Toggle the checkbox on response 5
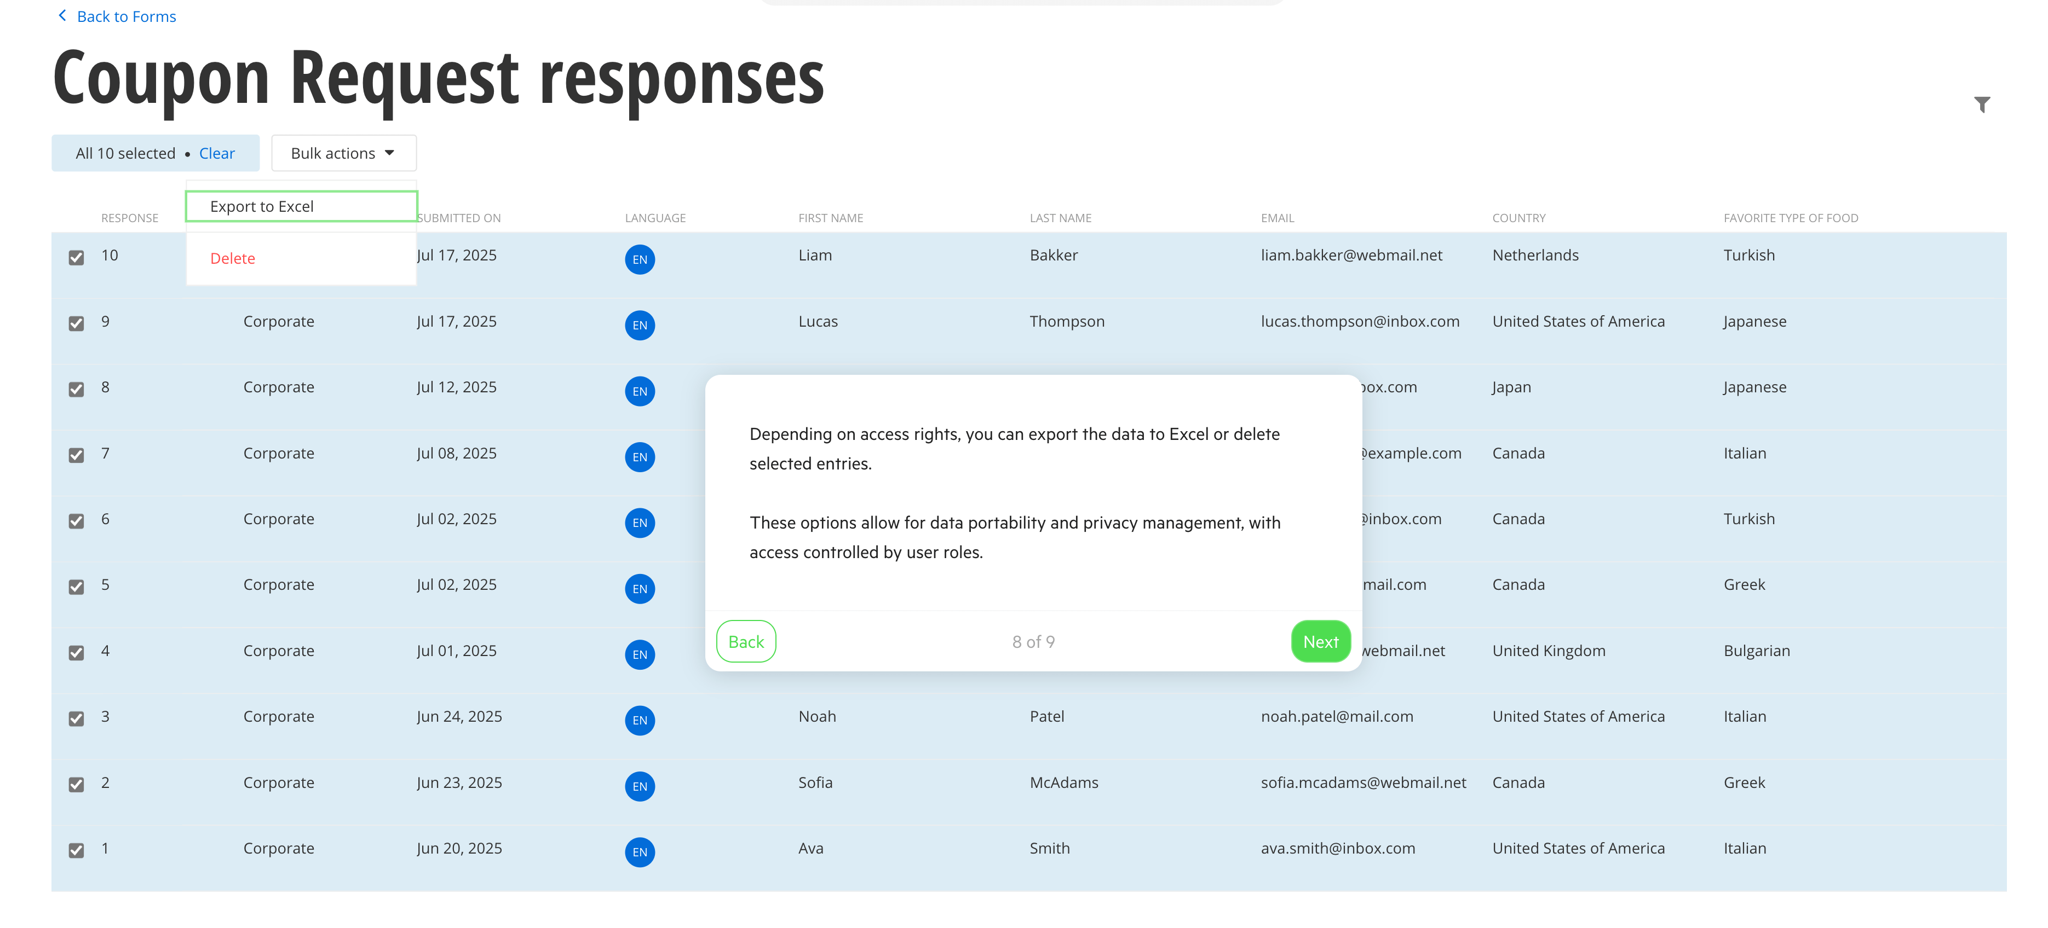Image resolution: width=2048 pixels, height=928 pixels. 76,587
